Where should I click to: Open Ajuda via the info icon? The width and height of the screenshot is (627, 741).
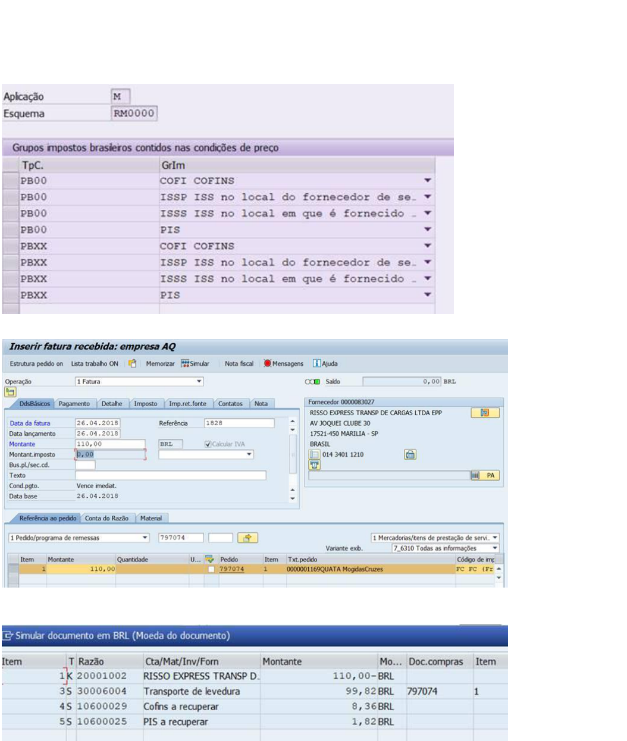coord(317,363)
